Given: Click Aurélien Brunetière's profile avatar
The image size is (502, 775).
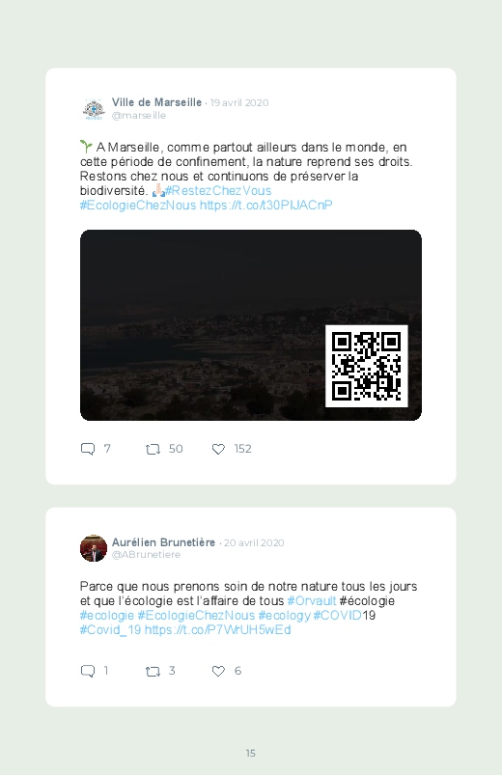Looking at the screenshot, I should click(94, 548).
